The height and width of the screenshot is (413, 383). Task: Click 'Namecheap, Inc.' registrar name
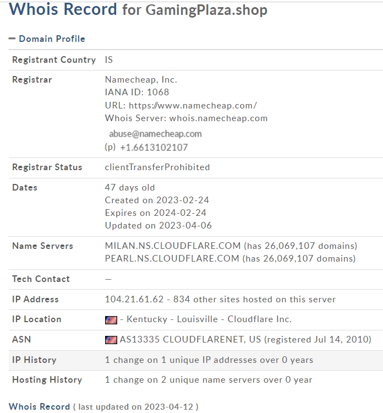click(x=141, y=79)
